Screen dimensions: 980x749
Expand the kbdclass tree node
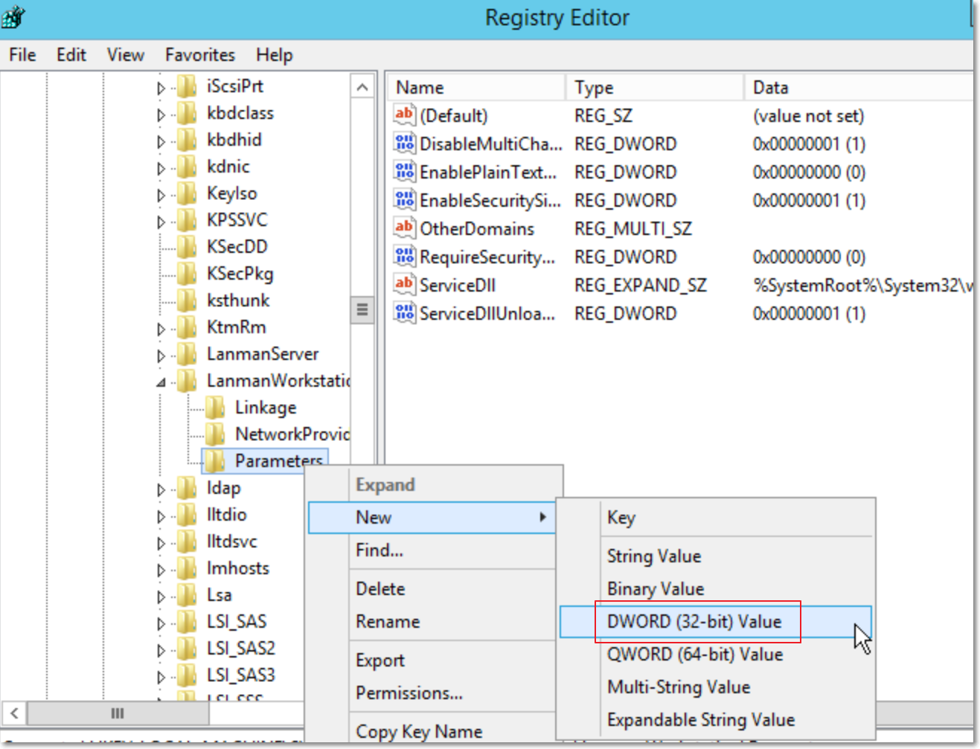pos(161,115)
